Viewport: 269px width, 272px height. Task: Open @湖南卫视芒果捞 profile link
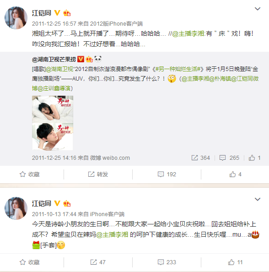54,60
